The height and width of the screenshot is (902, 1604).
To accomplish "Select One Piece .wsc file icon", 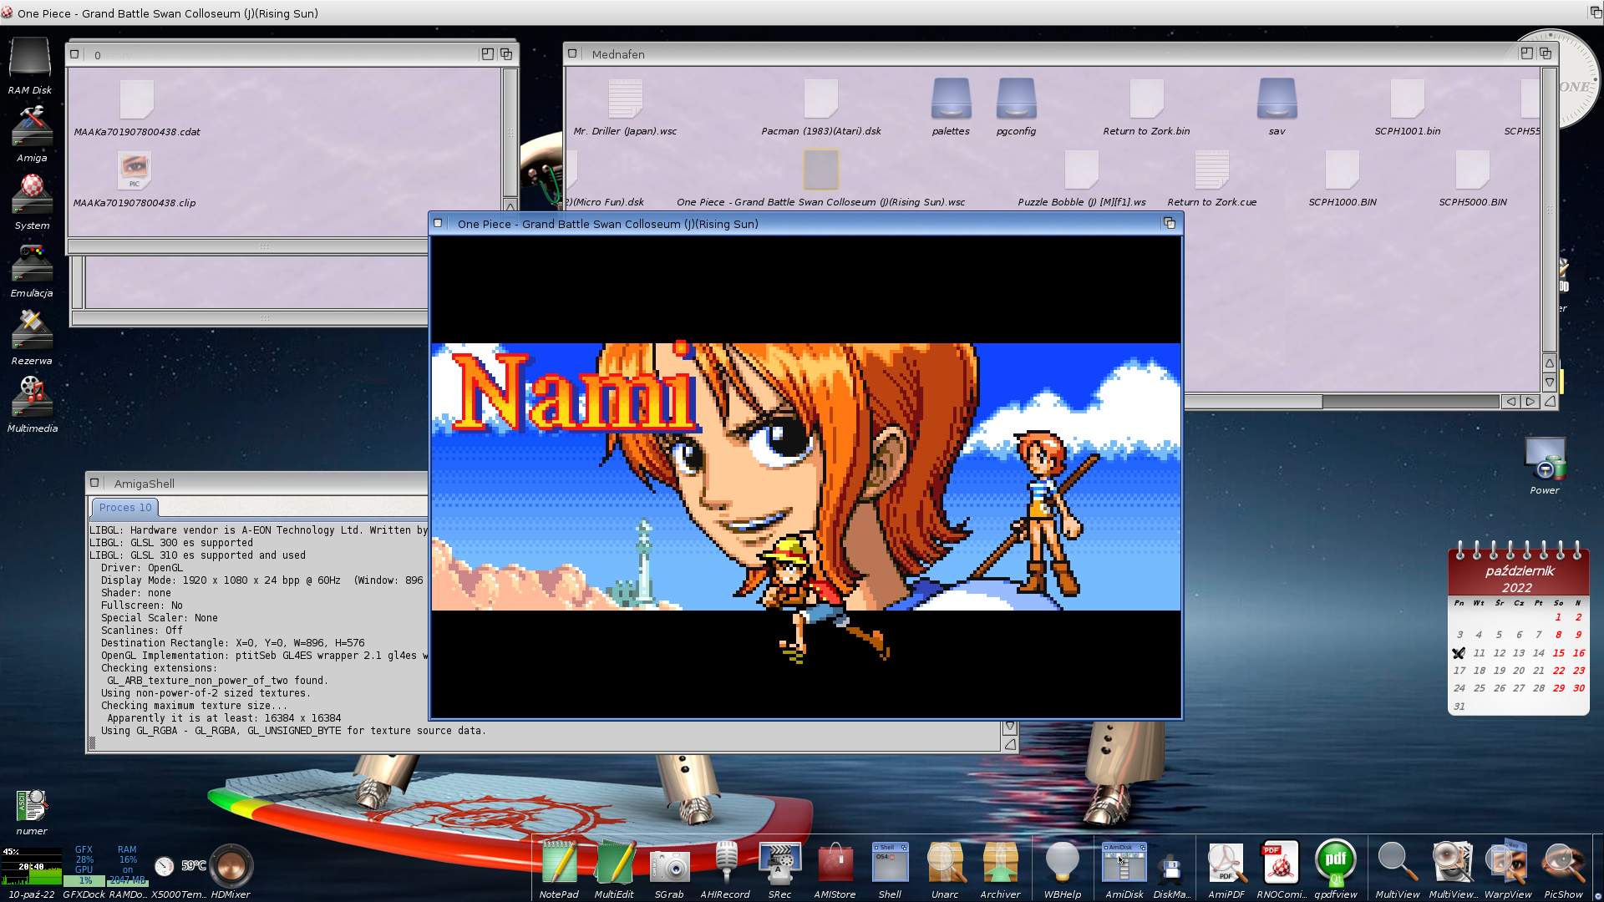I will pos(820,170).
